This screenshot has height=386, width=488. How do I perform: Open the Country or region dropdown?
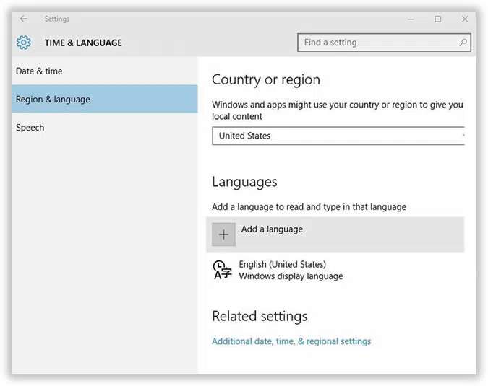point(336,136)
